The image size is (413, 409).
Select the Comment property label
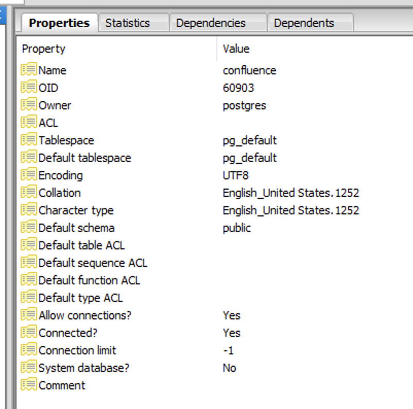pyautogui.click(x=62, y=385)
